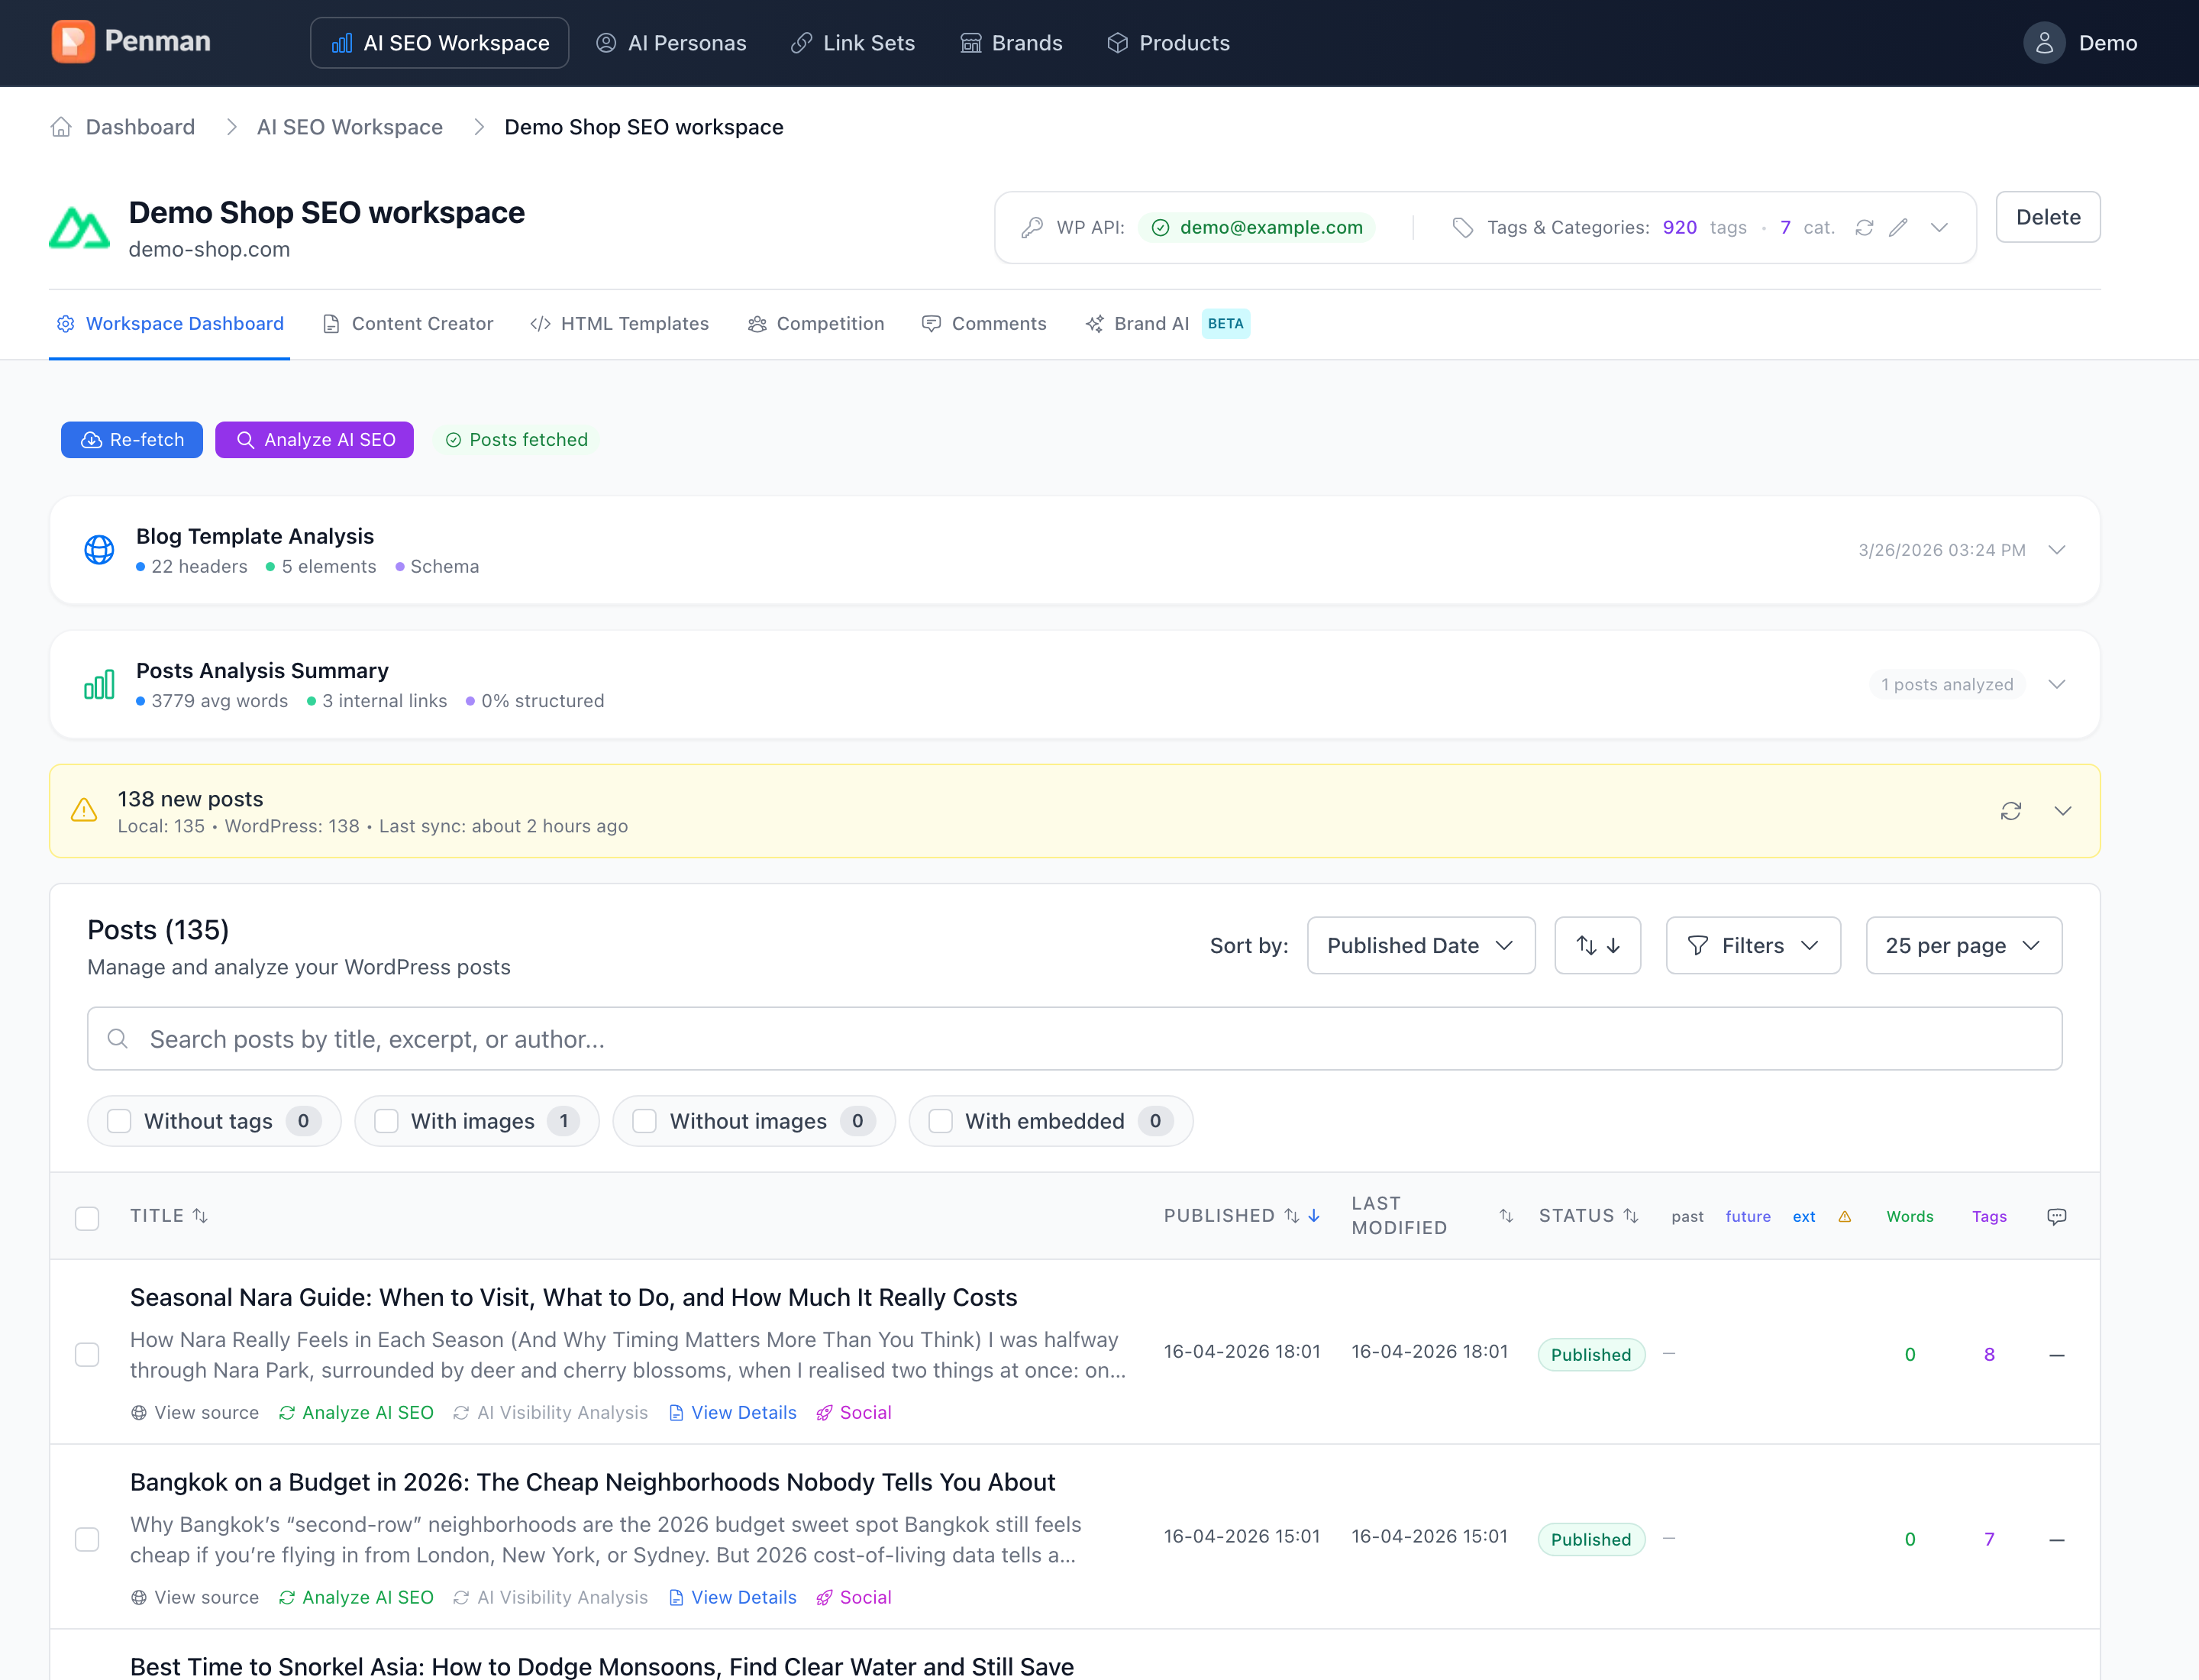
Task: Click the comments column header icon
Action: click(x=2057, y=1217)
